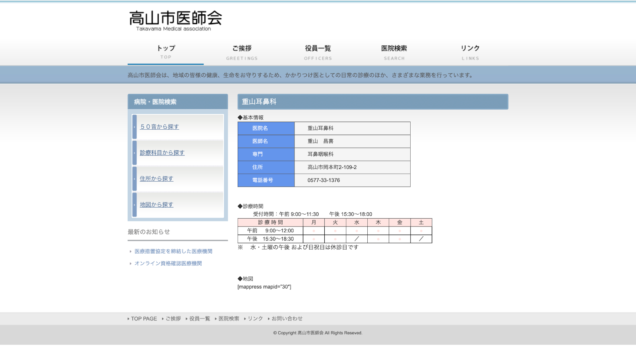This screenshot has width=636, height=361.
Task: Click the blue bullet beside 地図から探す
Action: pos(134,204)
